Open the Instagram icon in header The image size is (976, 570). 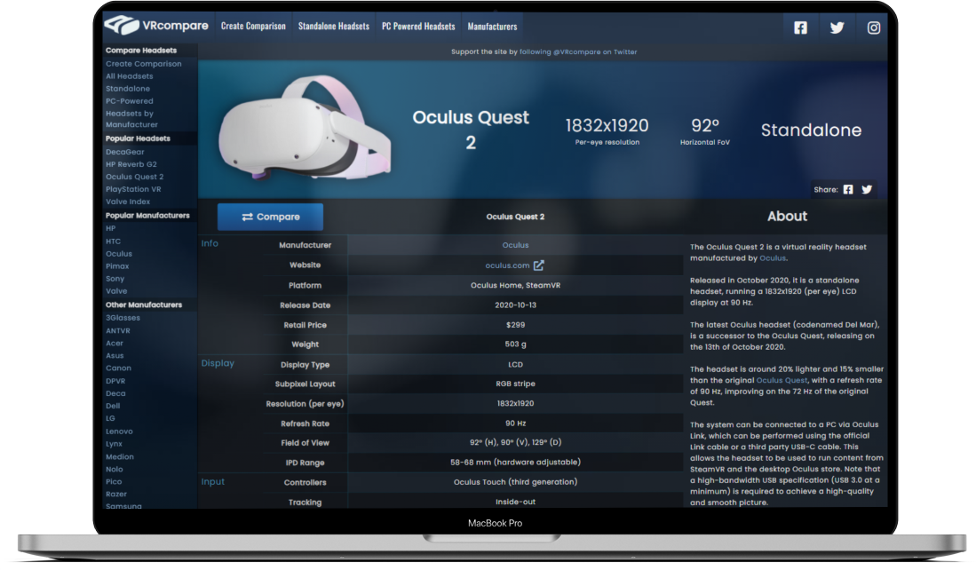point(874,28)
